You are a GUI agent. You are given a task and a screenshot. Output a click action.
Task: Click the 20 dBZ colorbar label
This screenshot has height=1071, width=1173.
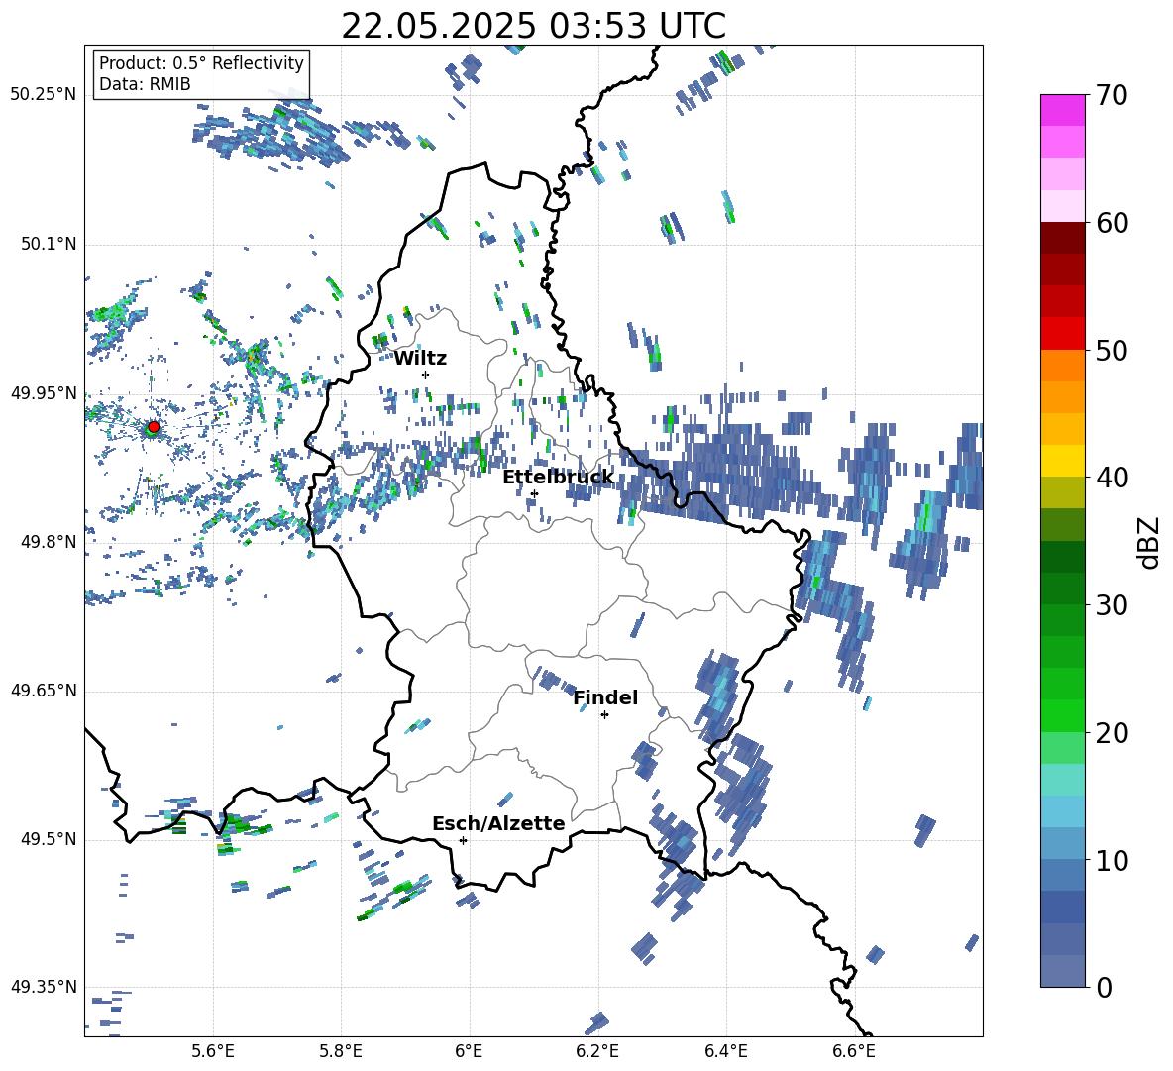pos(1112,732)
